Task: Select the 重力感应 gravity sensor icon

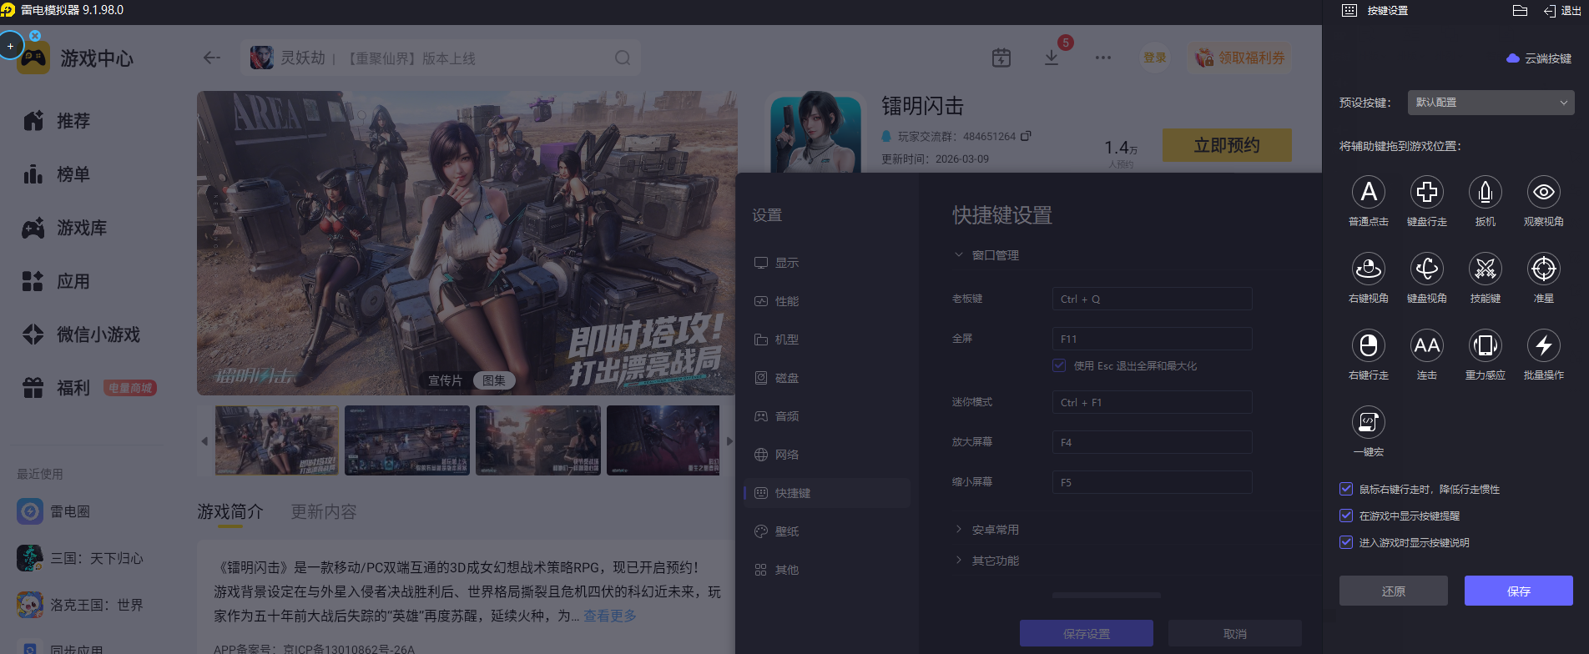Action: click(x=1485, y=346)
